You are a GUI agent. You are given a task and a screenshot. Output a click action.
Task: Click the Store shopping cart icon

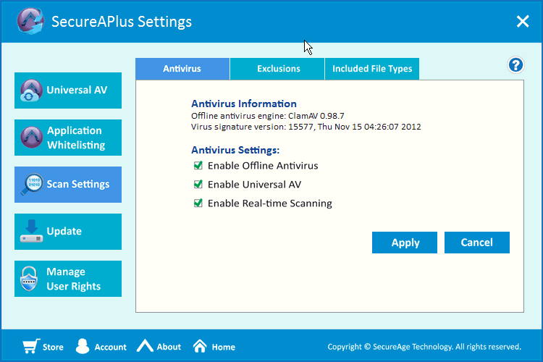(x=30, y=346)
